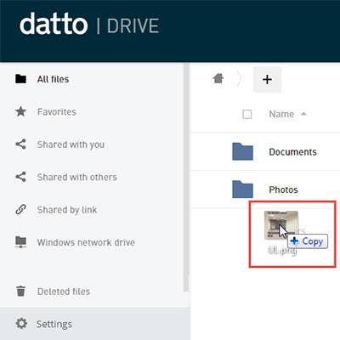Click the dragged image thumbnail

point(280,225)
